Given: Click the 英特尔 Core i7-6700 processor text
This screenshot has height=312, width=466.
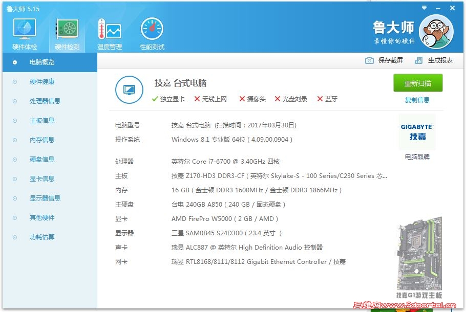Looking at the screenshot, I should [225, 162].
